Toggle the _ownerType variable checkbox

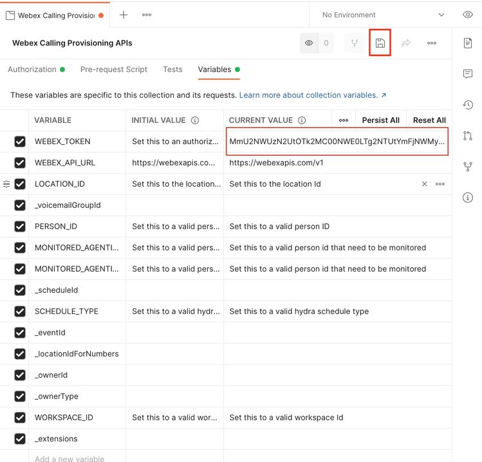[x=20, y=396]
